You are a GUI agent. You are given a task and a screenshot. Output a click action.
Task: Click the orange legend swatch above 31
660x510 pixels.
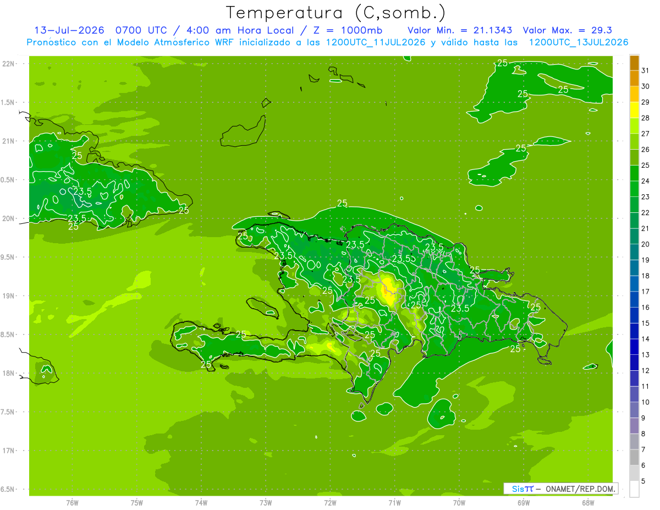pyautogui.click(x=634, y=63)
